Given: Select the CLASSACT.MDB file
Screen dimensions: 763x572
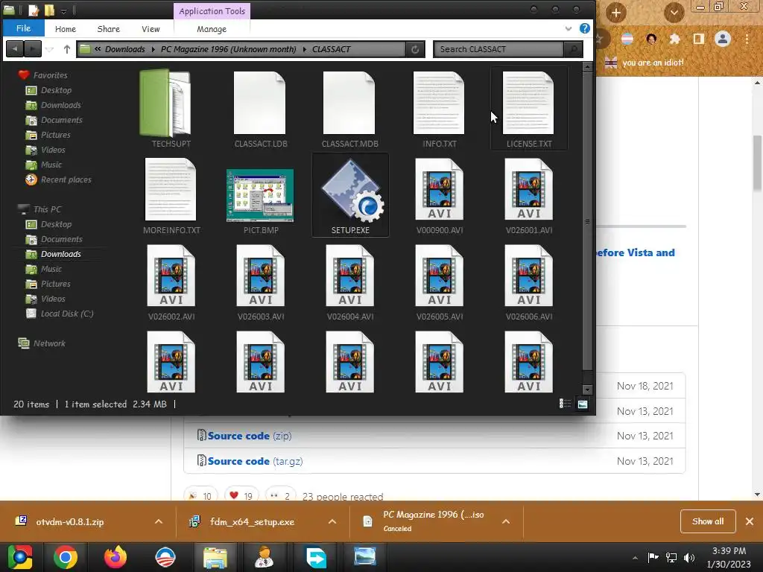Looking at the screenshot, I should [x=350, y=108].
